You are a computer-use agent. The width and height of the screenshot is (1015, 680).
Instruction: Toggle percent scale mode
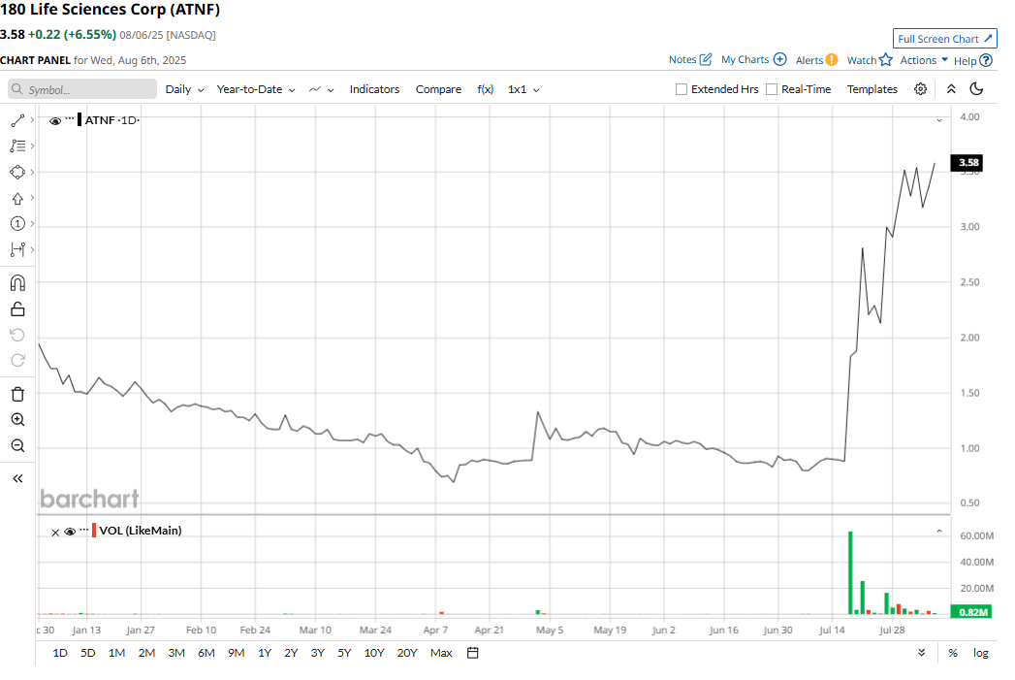pos(953,653)
